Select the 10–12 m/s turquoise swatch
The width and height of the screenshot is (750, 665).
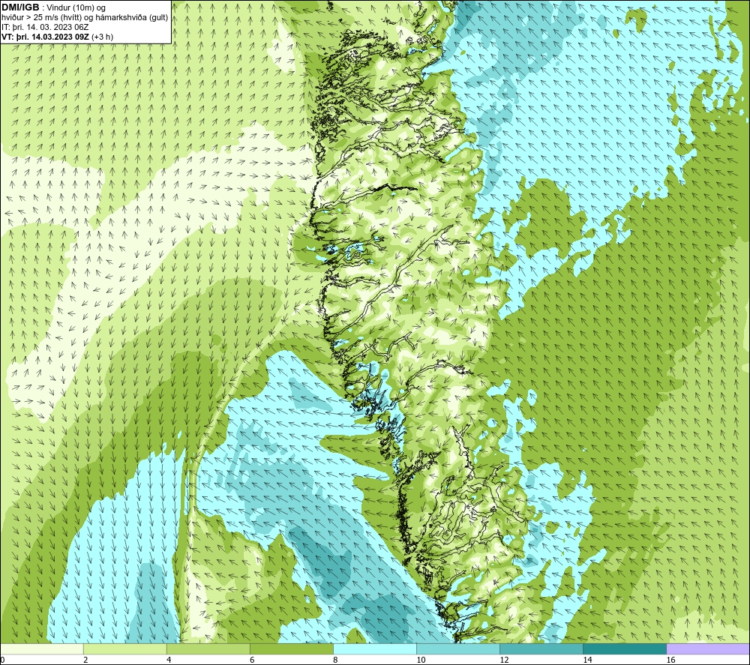[x=458, y=649]
